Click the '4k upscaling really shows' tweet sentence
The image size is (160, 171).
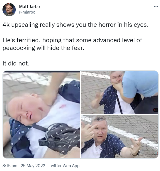click(76, 25)
